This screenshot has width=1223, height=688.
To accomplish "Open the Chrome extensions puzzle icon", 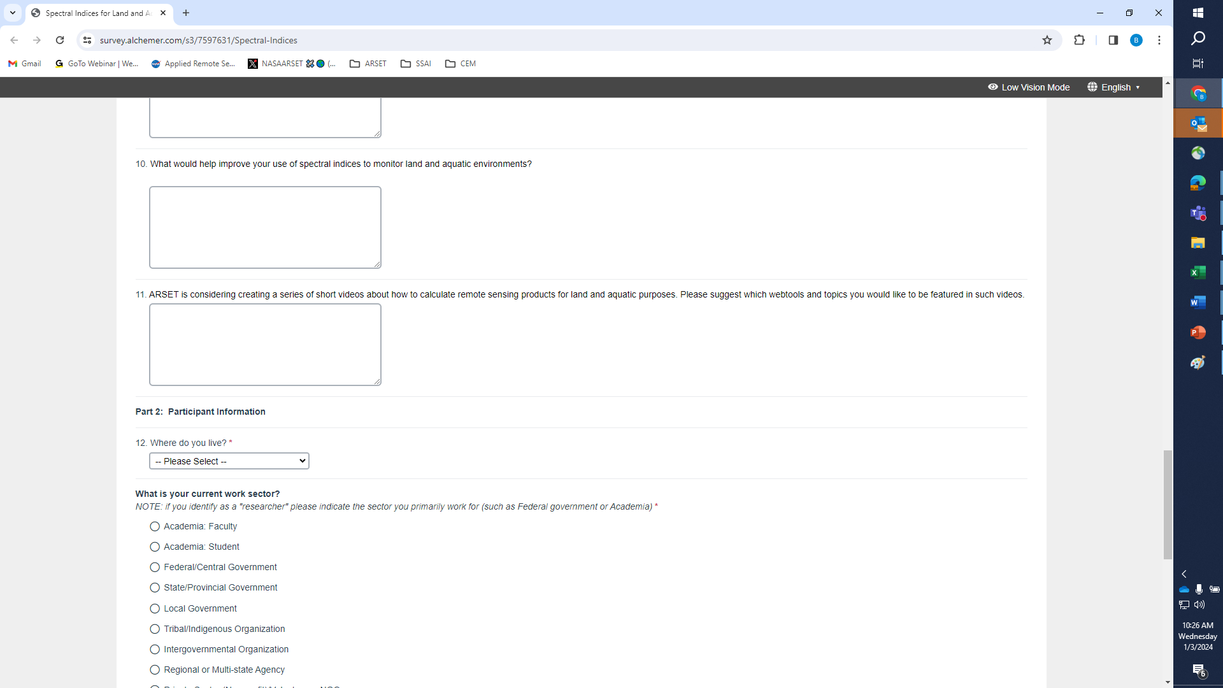I will [x=1079, y=40].
